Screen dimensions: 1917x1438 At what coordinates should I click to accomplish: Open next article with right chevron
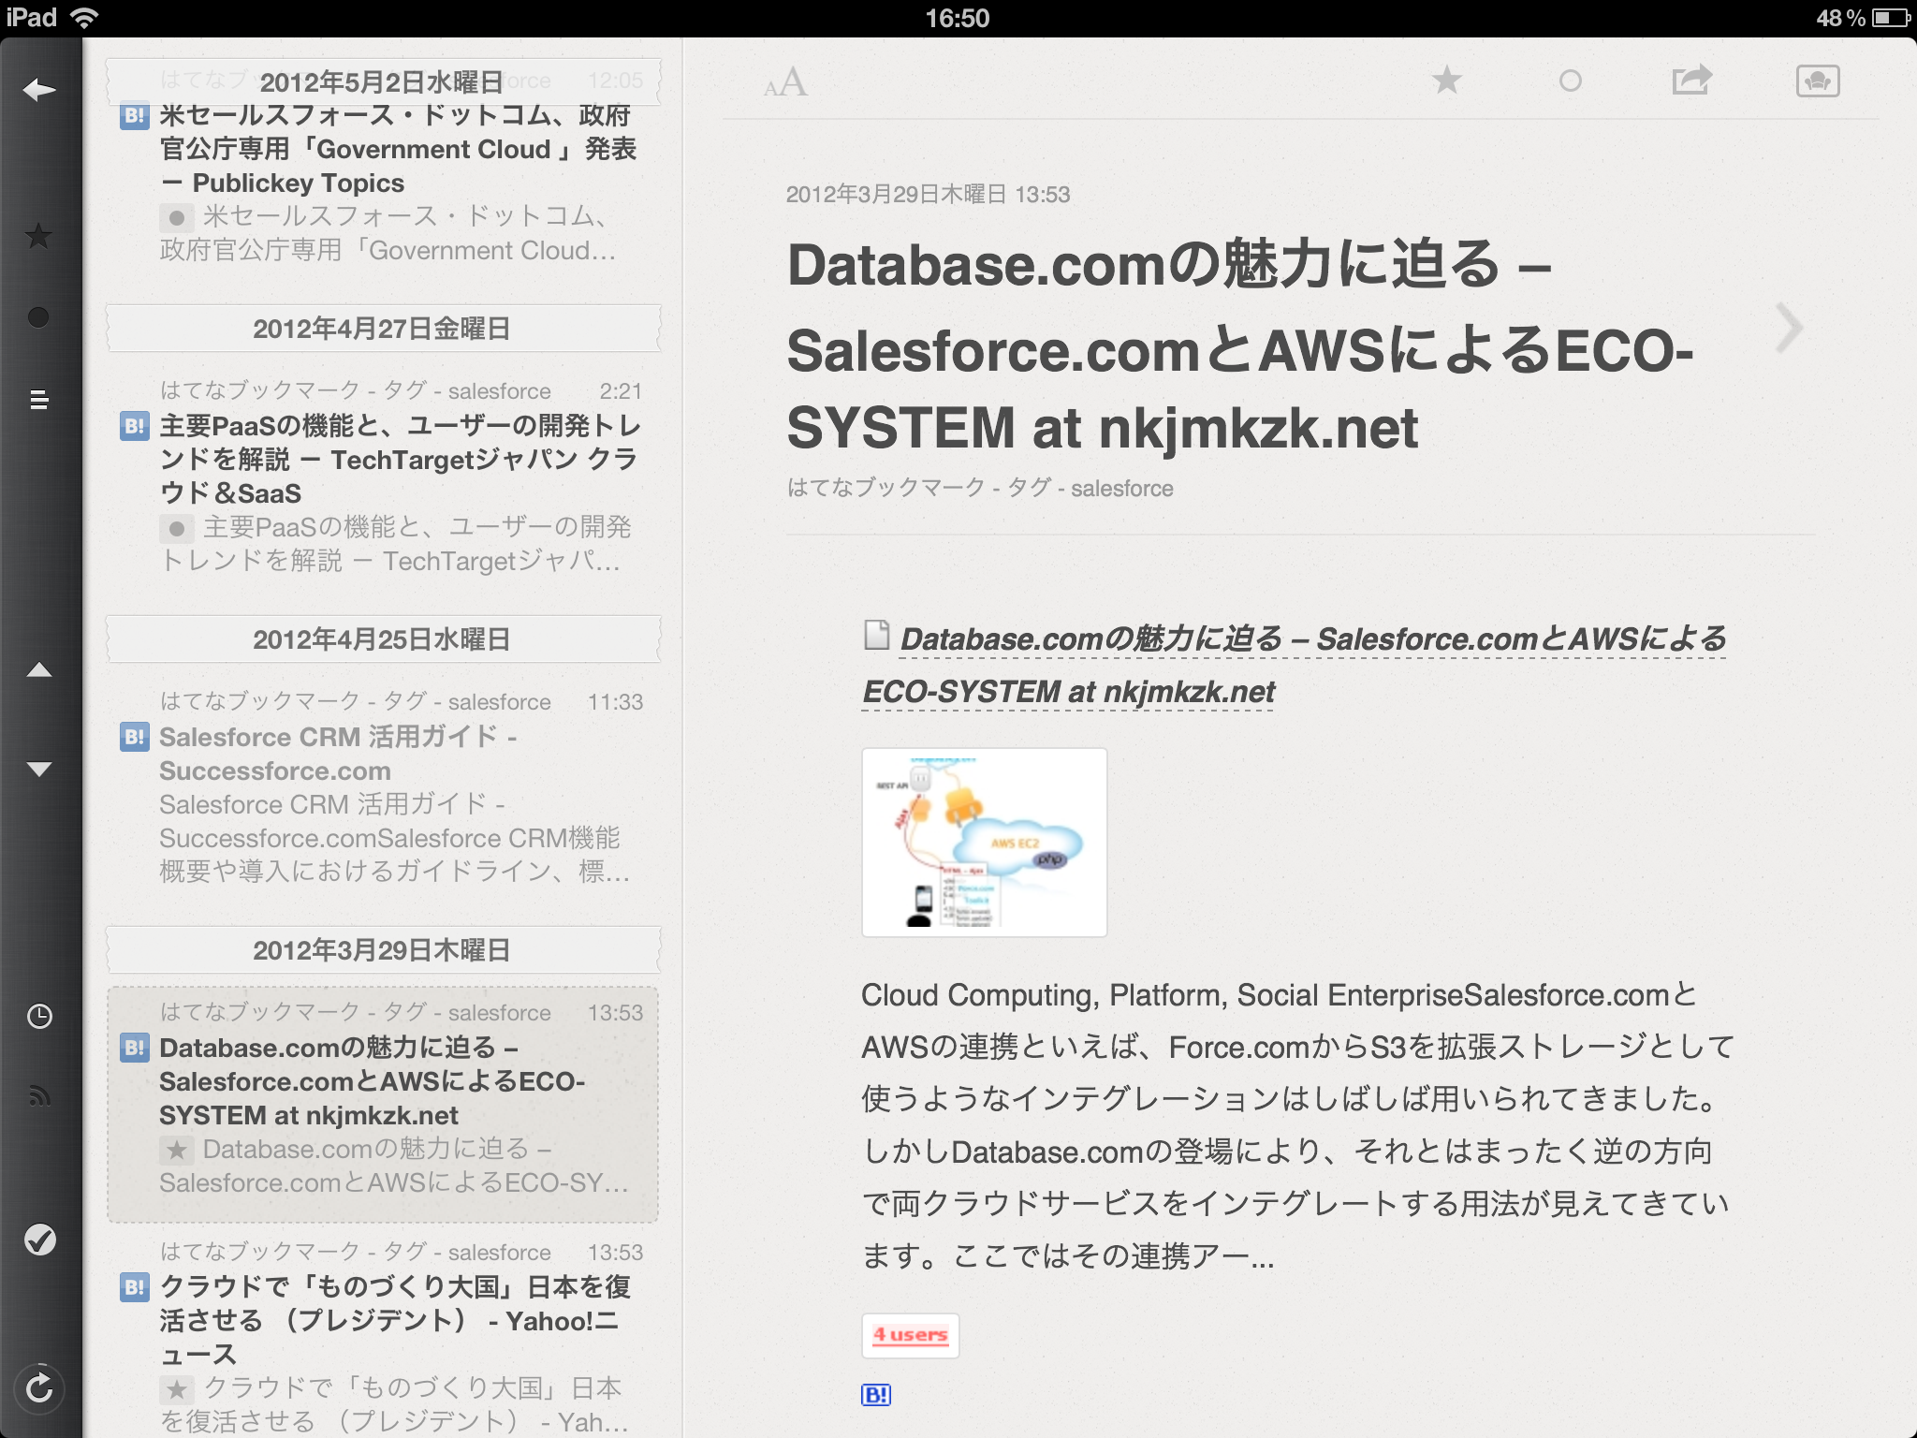[1789, 328]
